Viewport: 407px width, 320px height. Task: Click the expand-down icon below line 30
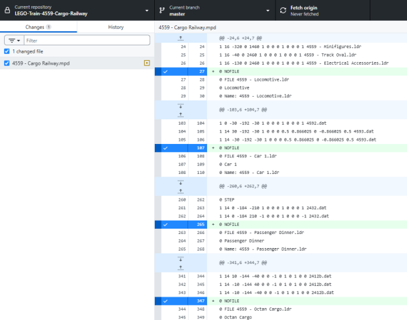pyautogui.click(x=180, y=105)
